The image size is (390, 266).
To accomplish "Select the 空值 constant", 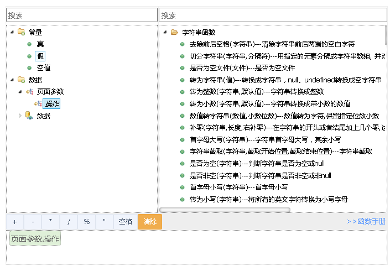I will pos(44,67).
